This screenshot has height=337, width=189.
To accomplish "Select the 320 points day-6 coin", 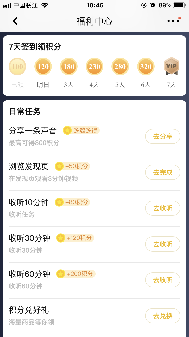I will pos(146,67).
